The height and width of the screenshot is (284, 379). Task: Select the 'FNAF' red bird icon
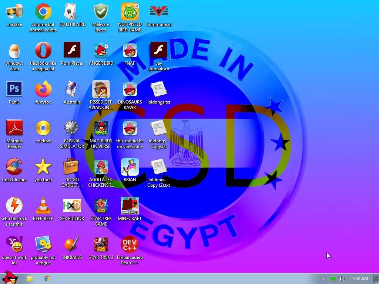[x=130, y=50]
